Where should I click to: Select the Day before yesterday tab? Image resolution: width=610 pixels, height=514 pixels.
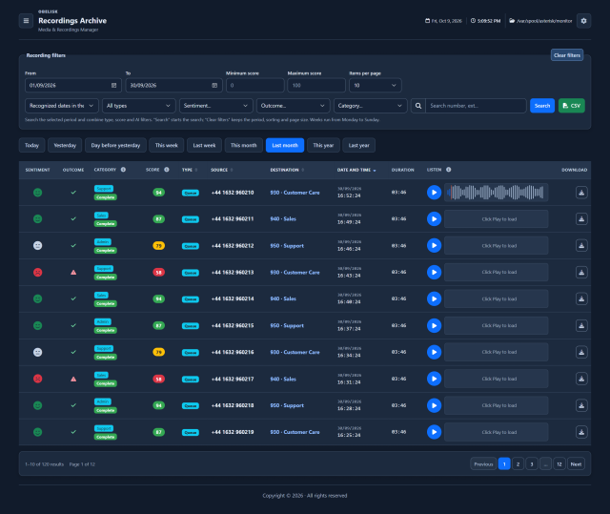(115, 146)
